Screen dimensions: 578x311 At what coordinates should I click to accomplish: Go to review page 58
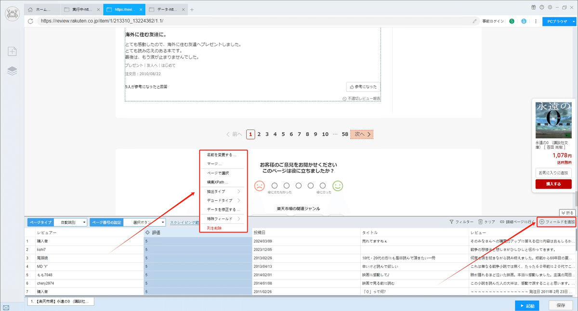(x=345, y=134)
